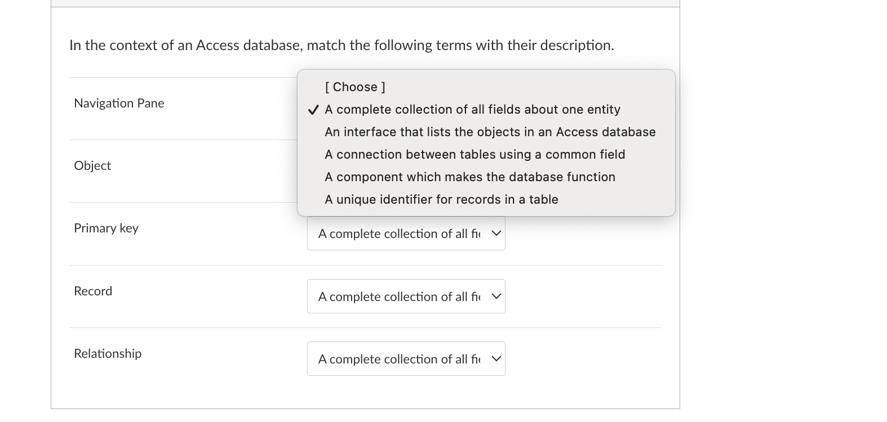Choose "An interface that lists the objects" option

click(490, 132)
